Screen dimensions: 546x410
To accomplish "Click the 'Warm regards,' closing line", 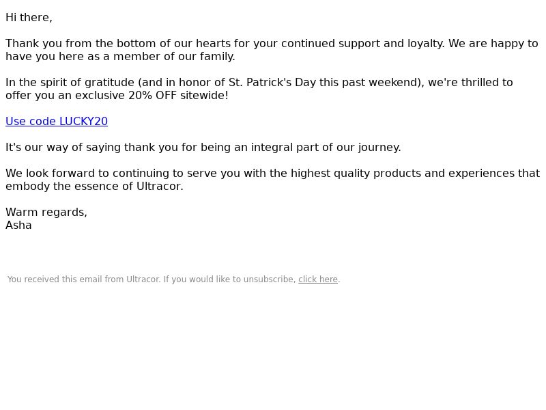I will pyautogui.click(x=46, y=213).
